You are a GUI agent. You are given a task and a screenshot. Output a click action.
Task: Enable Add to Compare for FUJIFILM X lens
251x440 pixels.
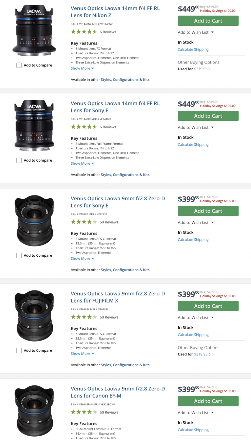pyautogui.click(x=19, y=350)
